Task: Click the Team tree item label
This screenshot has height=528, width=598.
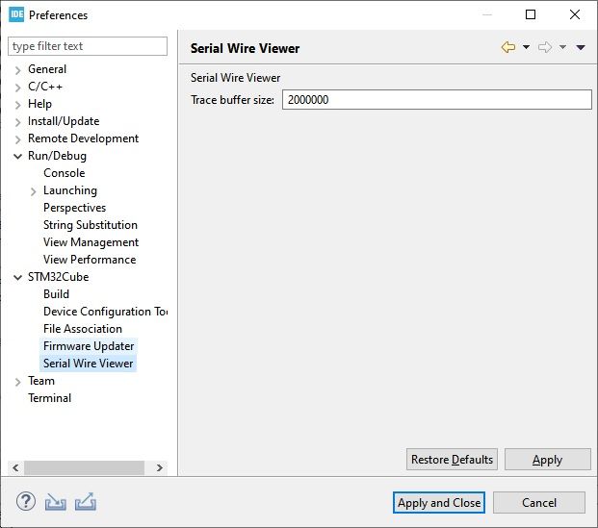Action: [41, 381]
